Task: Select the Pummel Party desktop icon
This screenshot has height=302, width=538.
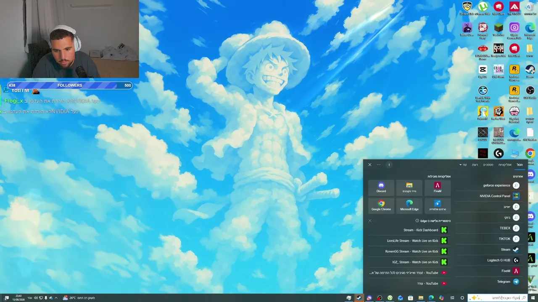Action: (483, 30)
